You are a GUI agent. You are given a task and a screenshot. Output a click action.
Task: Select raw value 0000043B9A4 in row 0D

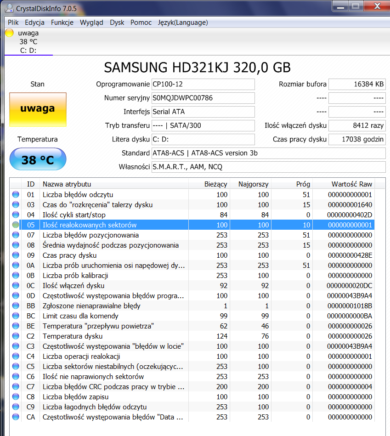pos(350,295)
